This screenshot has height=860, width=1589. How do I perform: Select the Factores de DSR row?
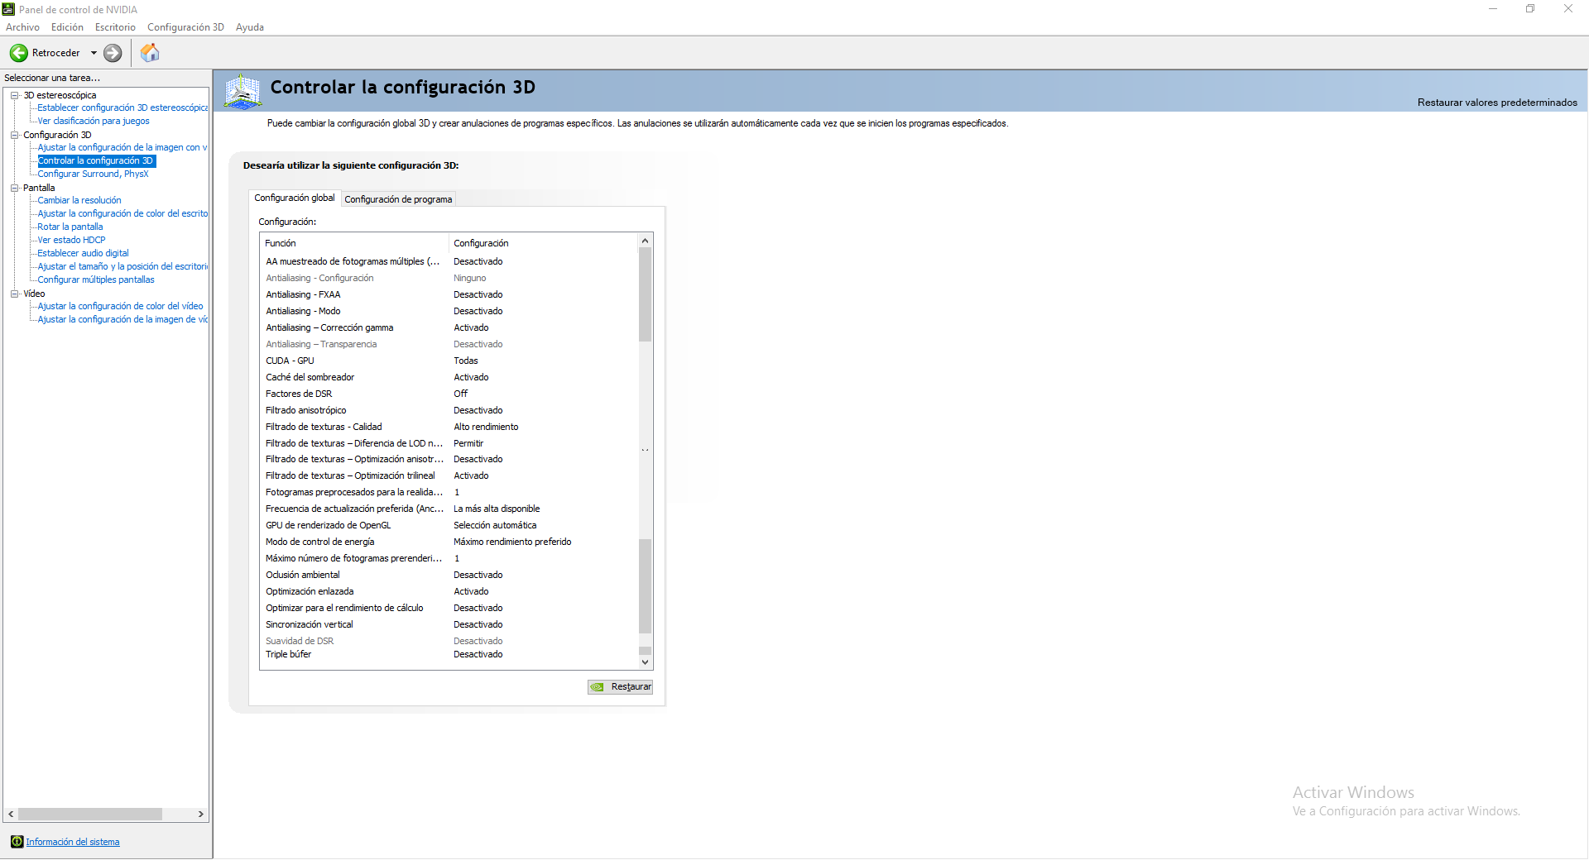click(449, 394)
